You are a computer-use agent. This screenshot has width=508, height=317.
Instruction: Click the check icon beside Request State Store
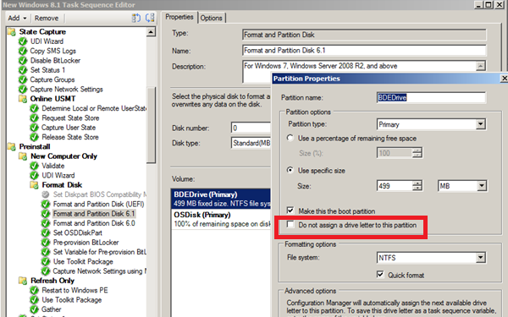pyautogui.click(x=34, y=118)
